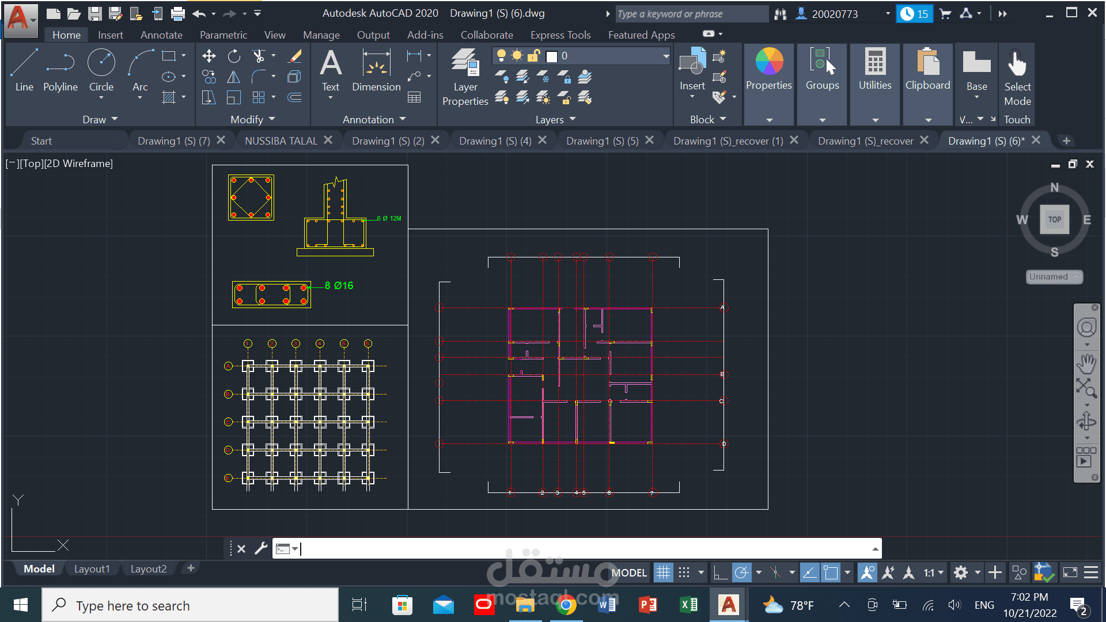Open the Dimension annotation tool

pos(376,70)
